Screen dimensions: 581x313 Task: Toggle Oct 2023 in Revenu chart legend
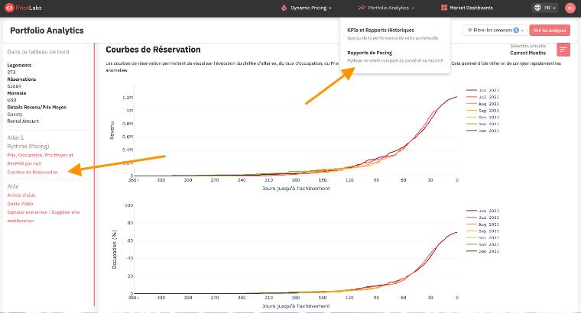tap(483, 118)
